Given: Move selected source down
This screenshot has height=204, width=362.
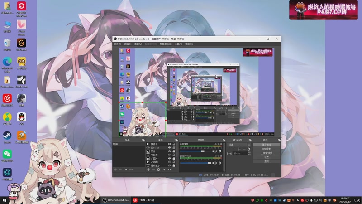Looking at the screenshot, I should [169, 170].
